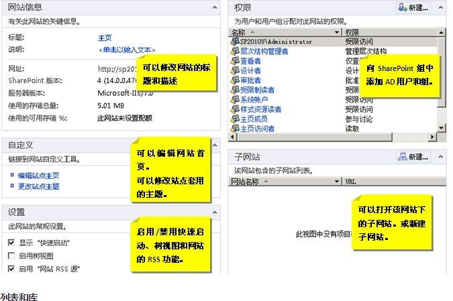Viewport: 453px width, 301px height.
Task: Click the group icon beside 查看者
Action: click(235, 60)
